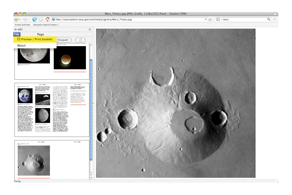Click the Stop loading icon
This screenshot has width=292, height=195.
pos(41,19)
